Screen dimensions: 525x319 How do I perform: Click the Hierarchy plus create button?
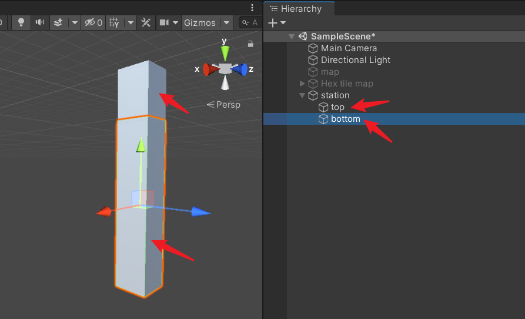pos(273,23)
